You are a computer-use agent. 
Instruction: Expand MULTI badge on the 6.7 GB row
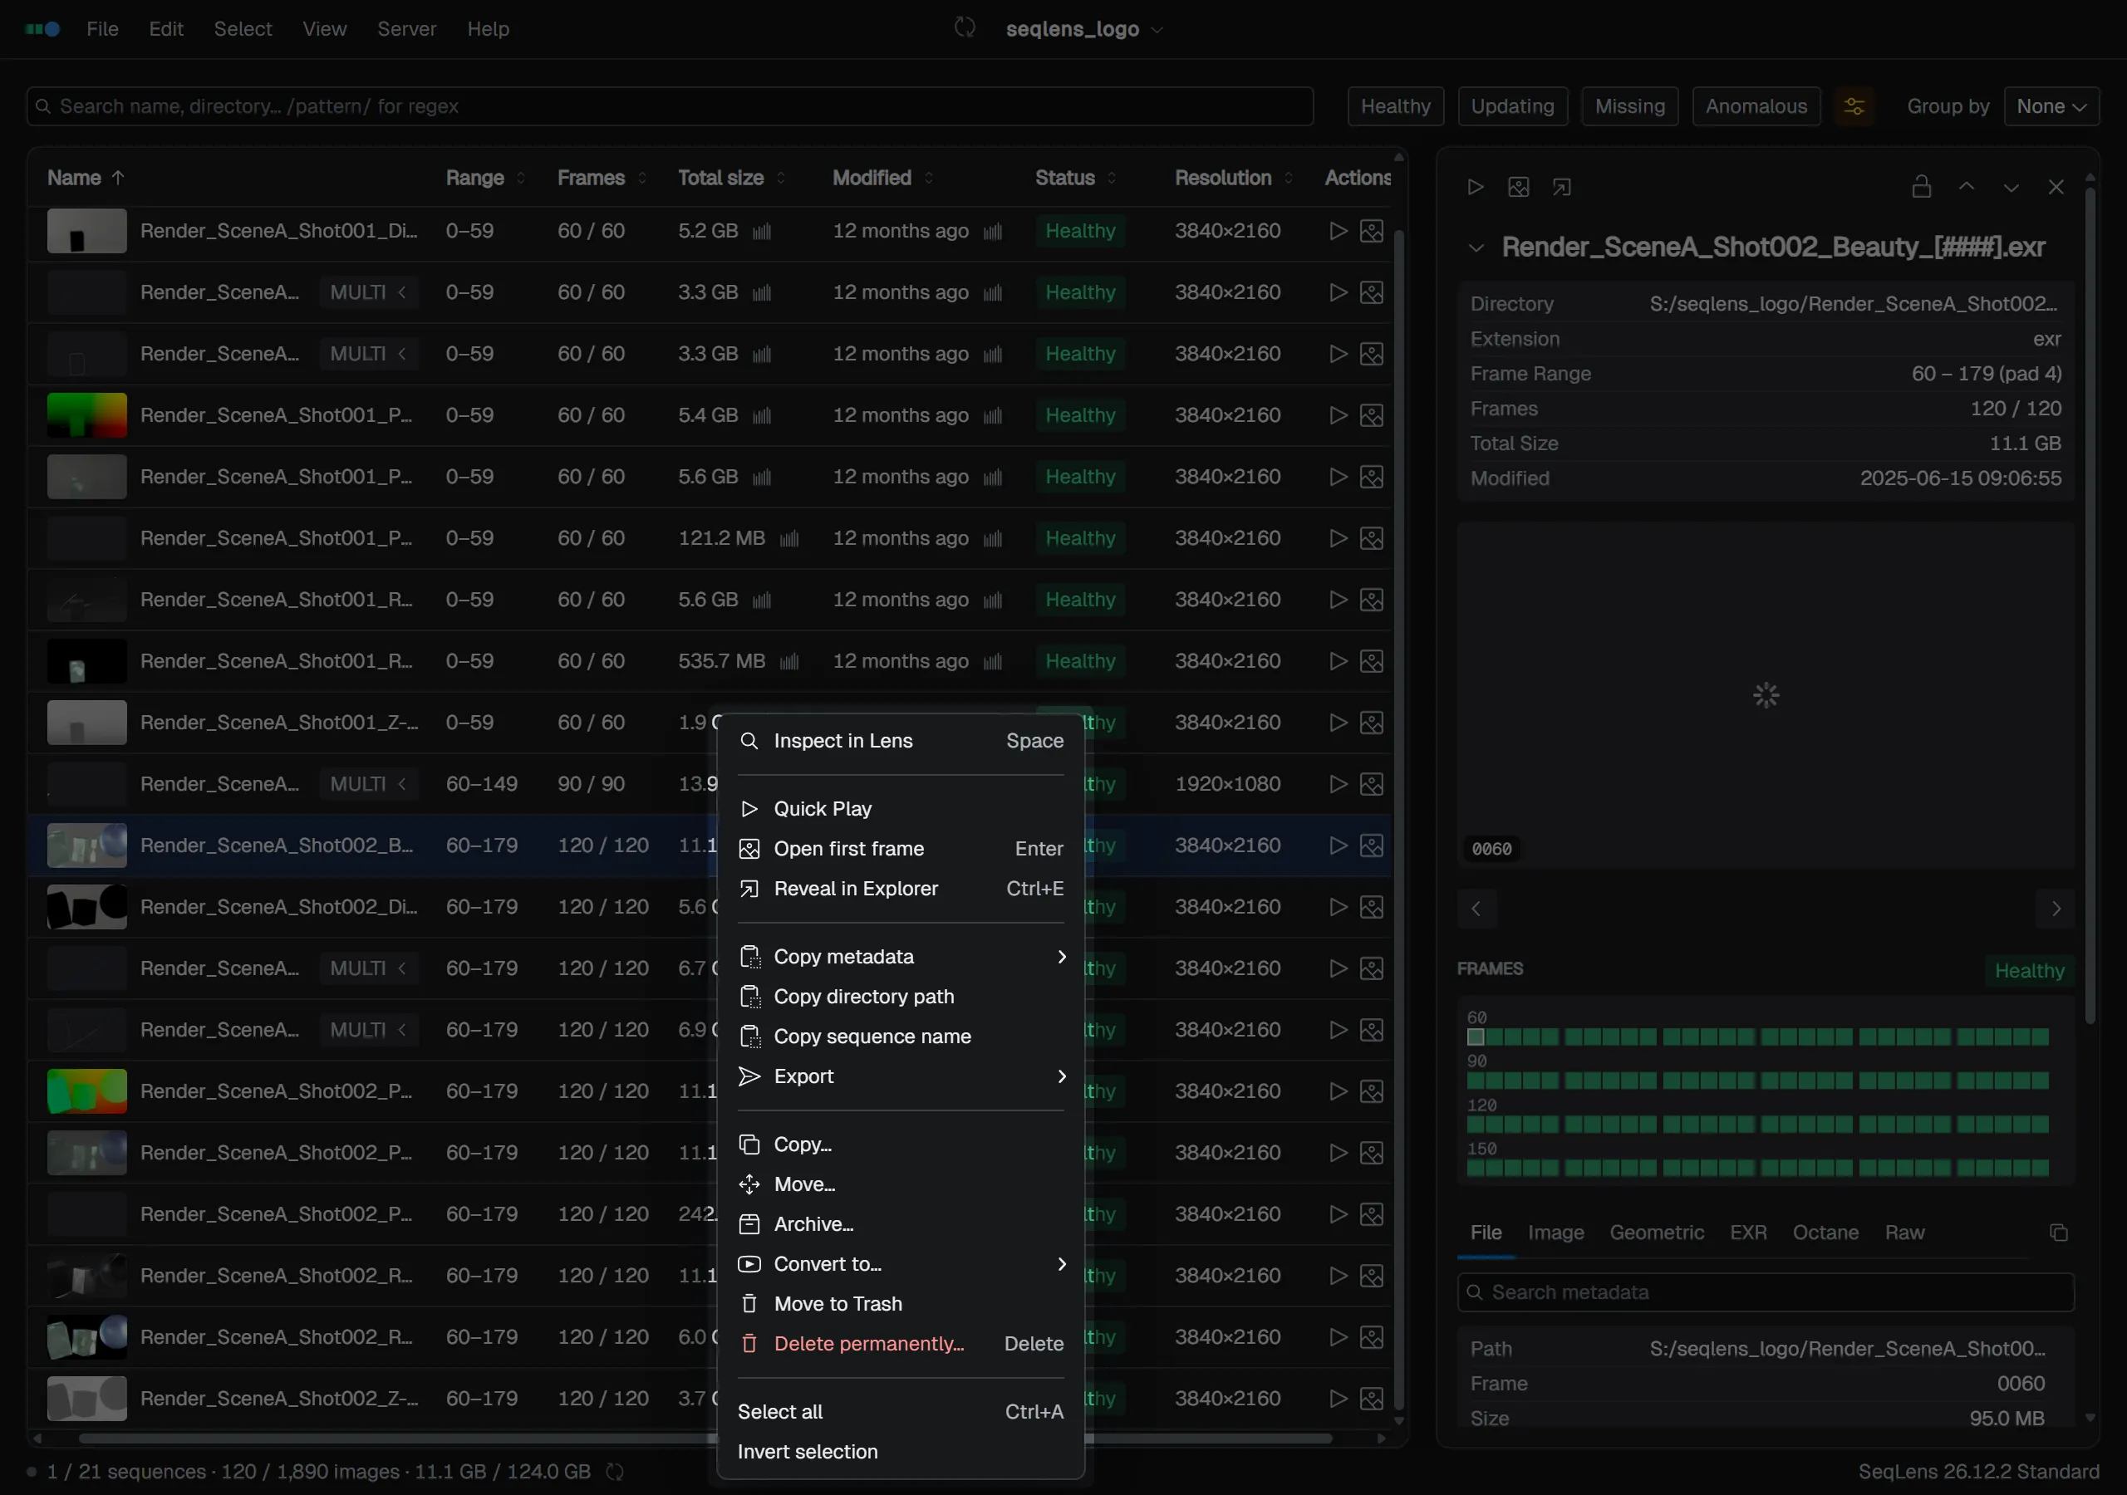[368, 969]
